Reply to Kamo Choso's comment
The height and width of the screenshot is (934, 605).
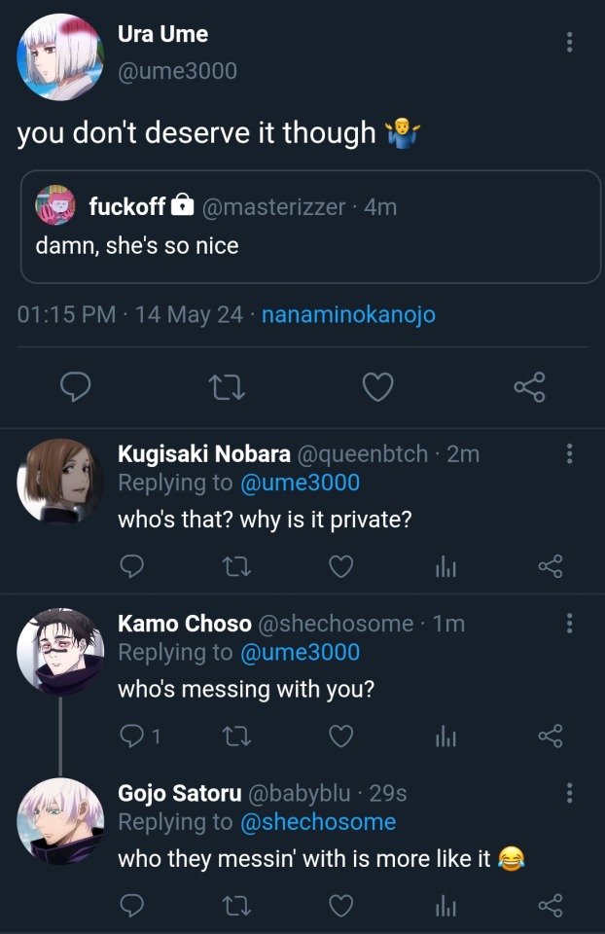[132, 736]
